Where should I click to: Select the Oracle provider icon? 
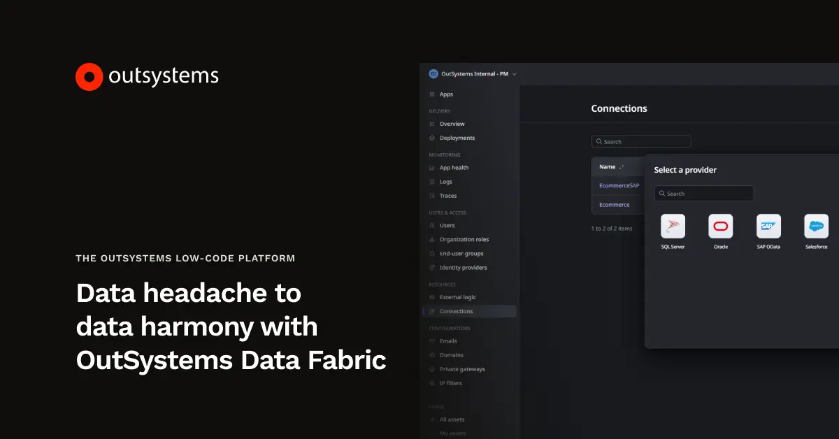(720, 227)
